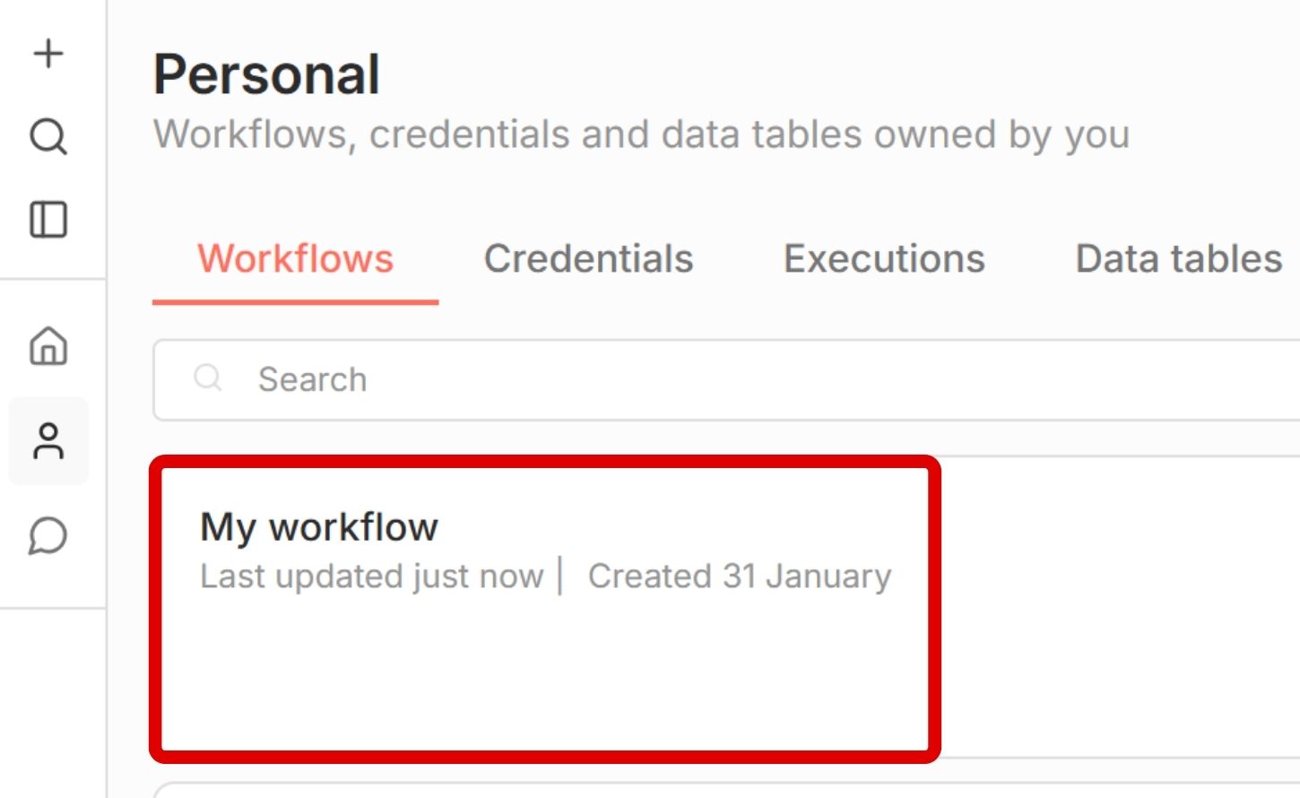Open the My workflow title link
The height and width of the screenshot is (798, 1300).
(319, 526)
